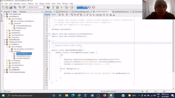Open the Navigator side panel
The image size is (175, 98).
coord(2,17)
